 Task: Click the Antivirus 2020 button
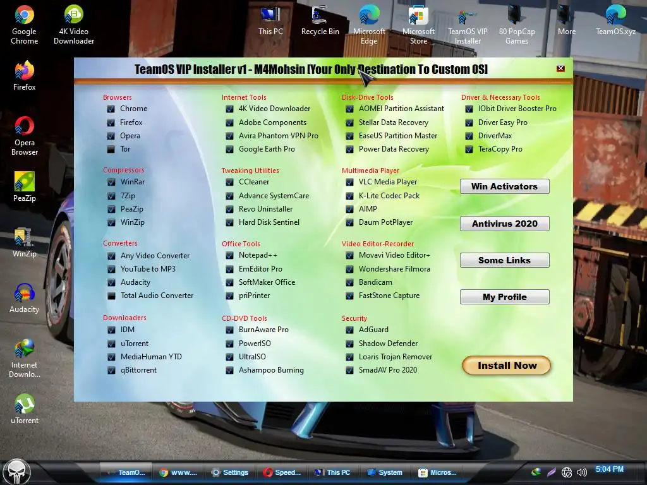pos(504,224)
